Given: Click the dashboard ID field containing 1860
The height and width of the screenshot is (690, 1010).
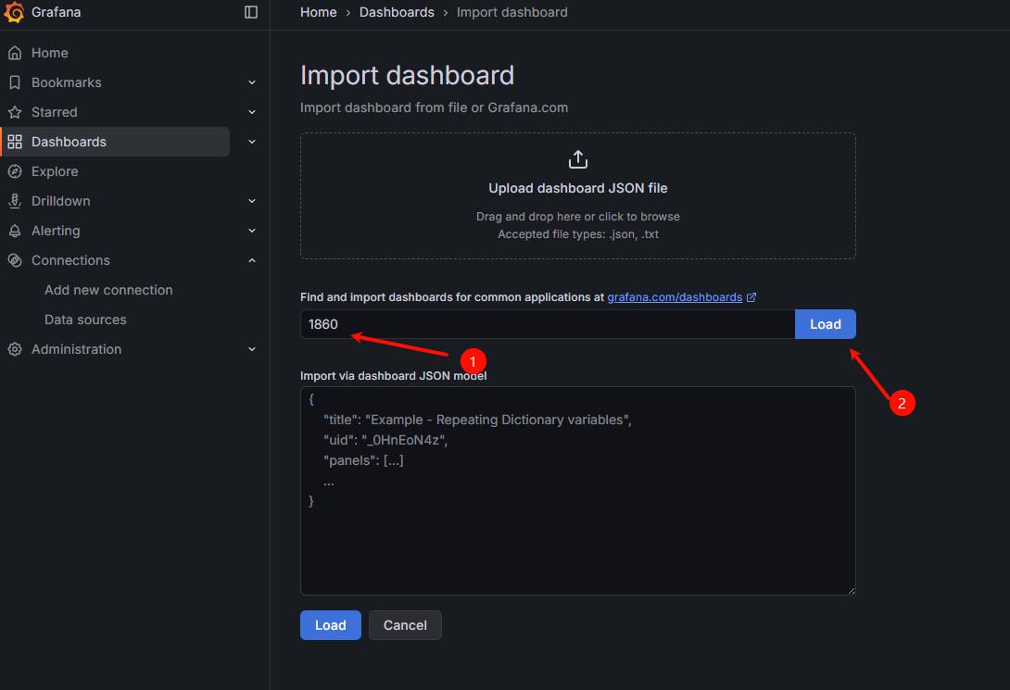Looking at the screenshot, I should click(x=547, y=324).
